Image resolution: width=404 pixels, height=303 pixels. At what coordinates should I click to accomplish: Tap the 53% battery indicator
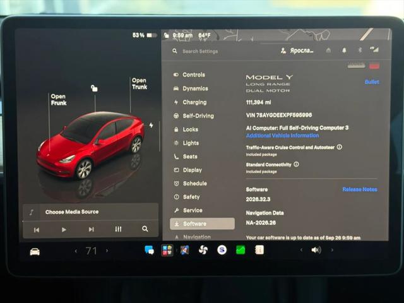click(145, 35)
